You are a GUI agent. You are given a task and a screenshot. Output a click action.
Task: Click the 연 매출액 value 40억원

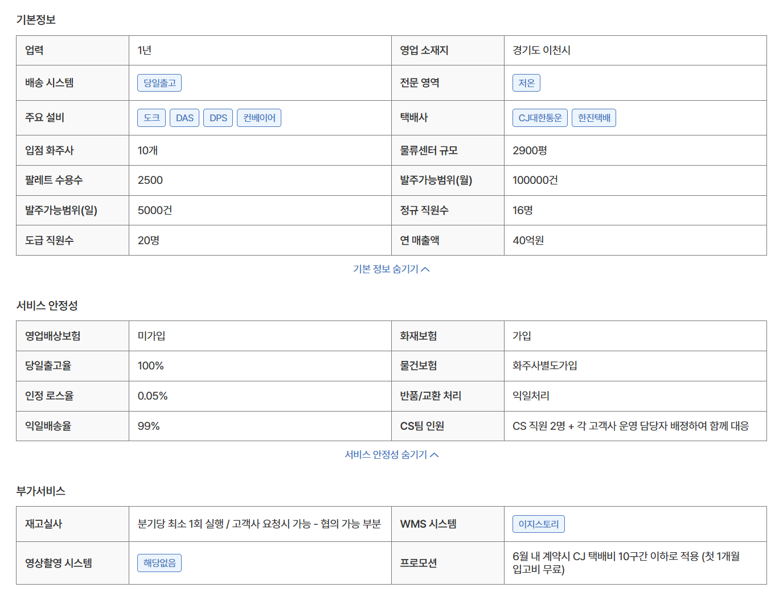528,241
